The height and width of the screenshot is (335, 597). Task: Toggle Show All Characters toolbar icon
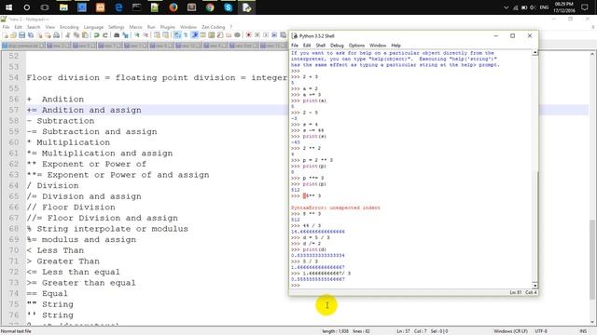tap(186, 35)
